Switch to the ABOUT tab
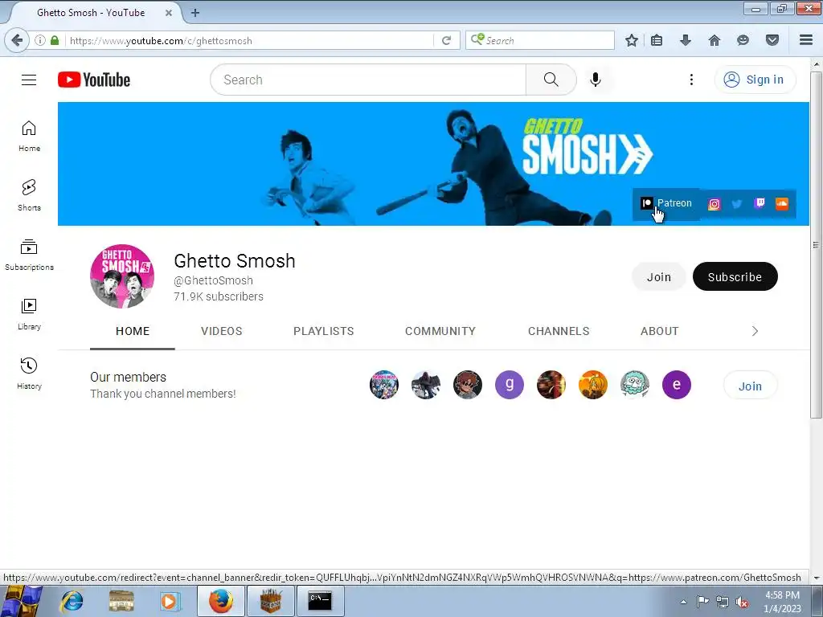823x617 pixels. coord(659,331)
